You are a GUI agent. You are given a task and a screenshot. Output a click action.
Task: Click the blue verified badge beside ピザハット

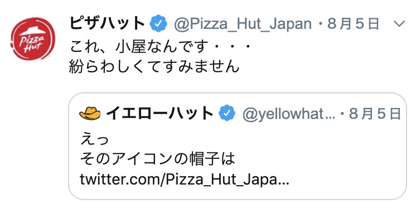pyautogui.click(x=158, y=24)
